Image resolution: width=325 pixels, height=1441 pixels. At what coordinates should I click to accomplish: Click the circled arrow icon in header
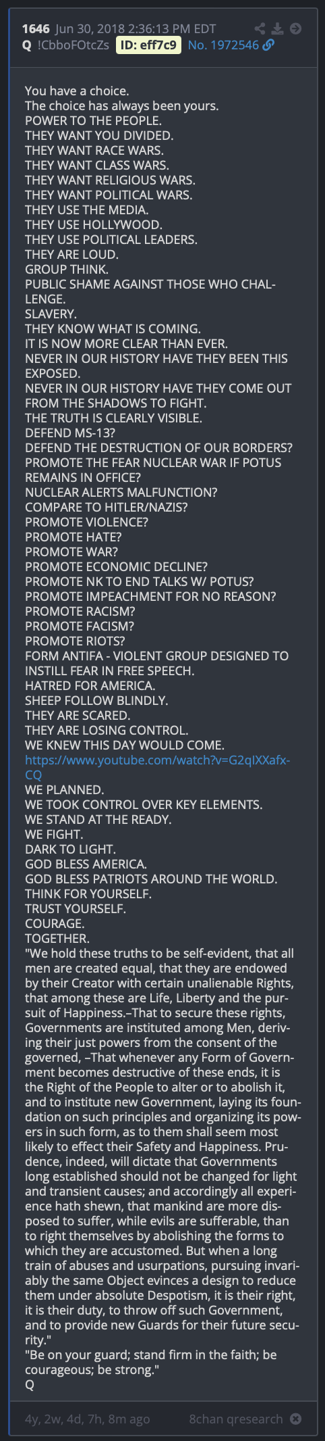[x=295, y=28]
